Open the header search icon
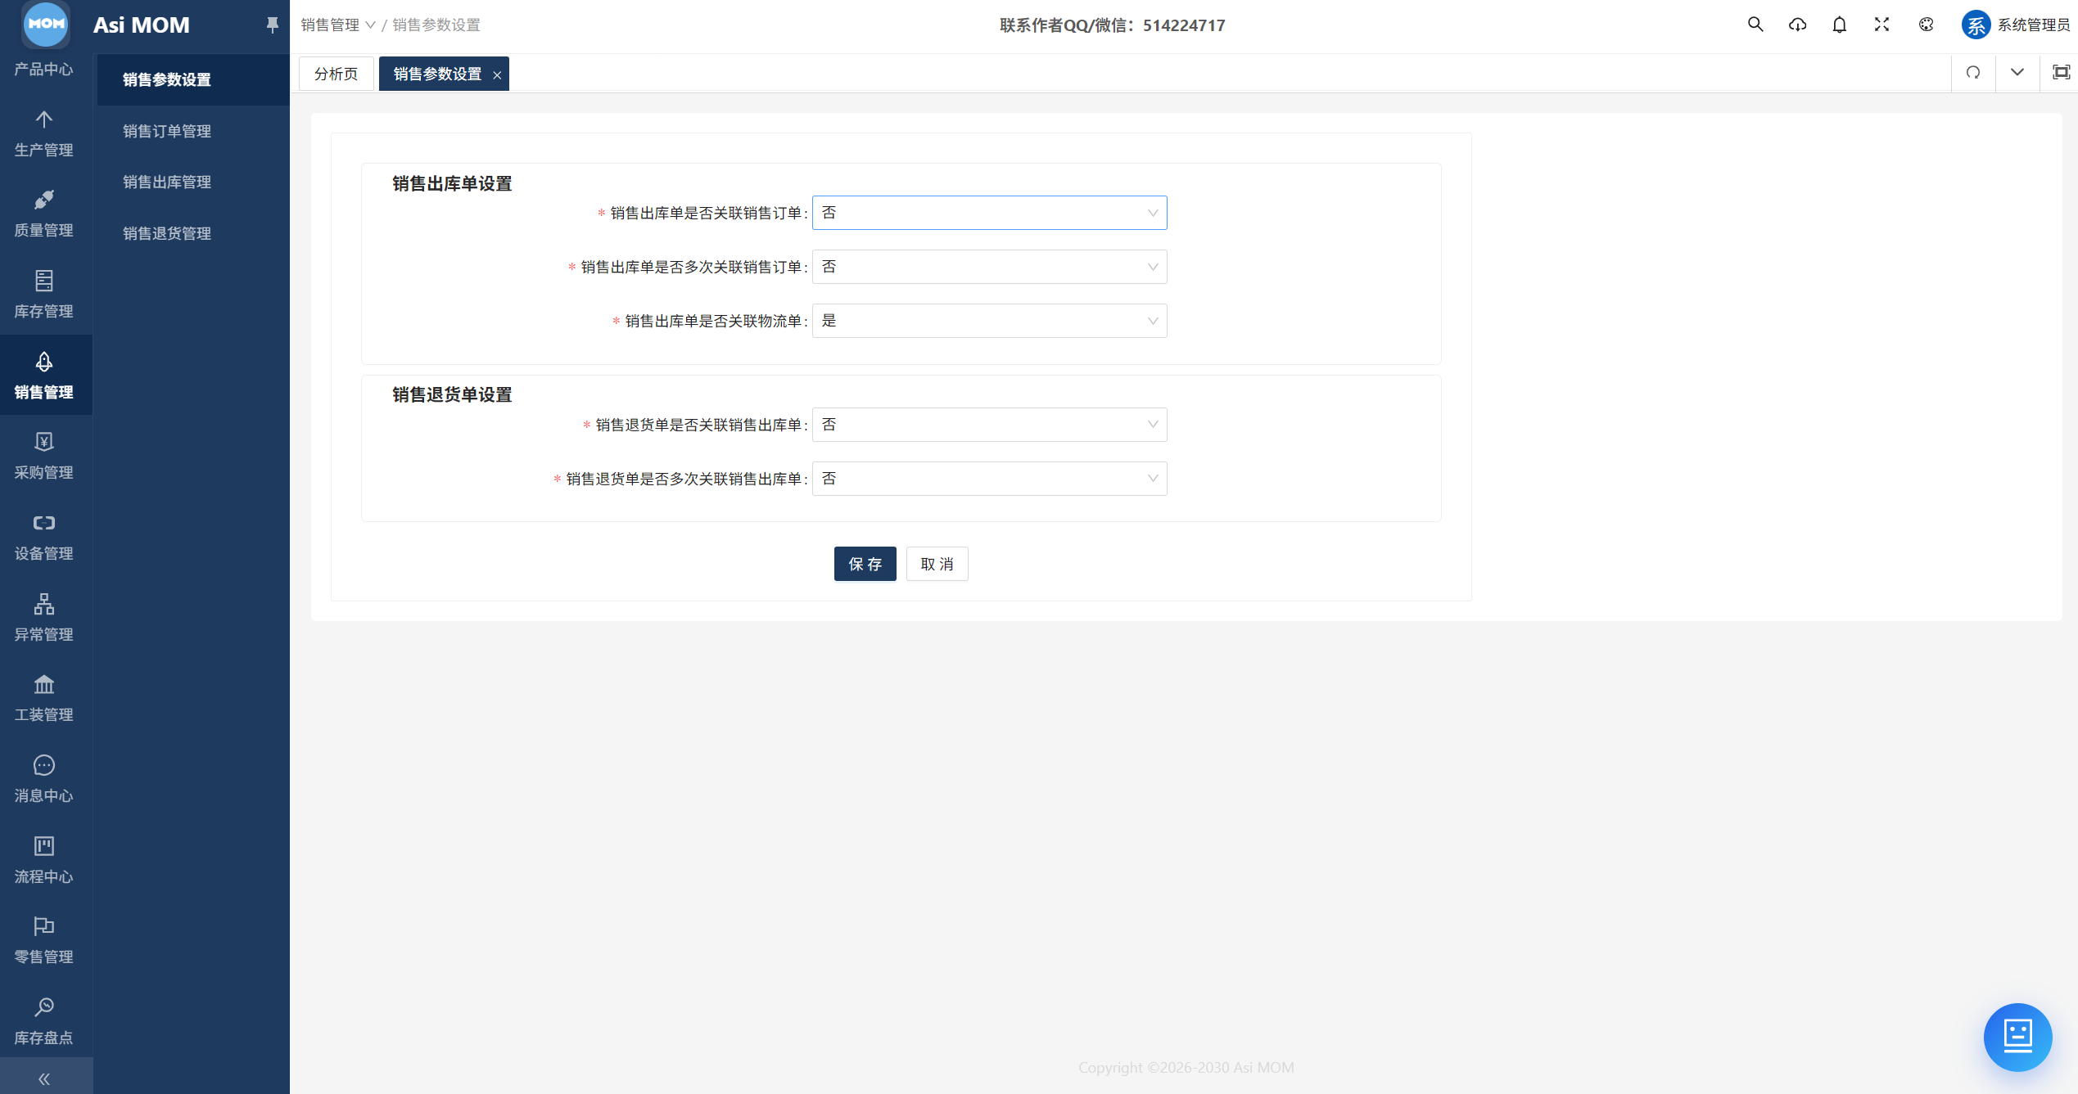Screen dimensions: 2078x1094 tap(1755, 25)
